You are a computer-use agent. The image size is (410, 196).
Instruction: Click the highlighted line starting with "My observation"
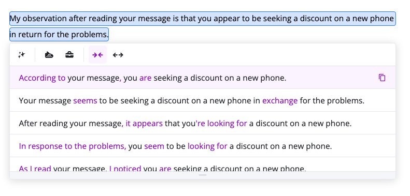pos(203,19)
